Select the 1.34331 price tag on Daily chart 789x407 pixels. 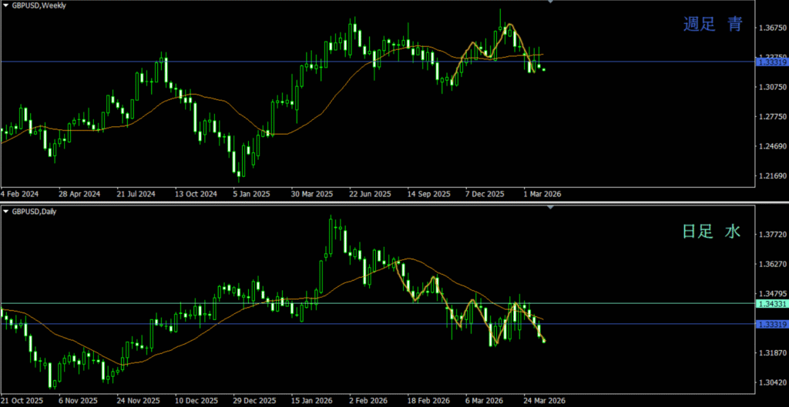tap(771, 304)
